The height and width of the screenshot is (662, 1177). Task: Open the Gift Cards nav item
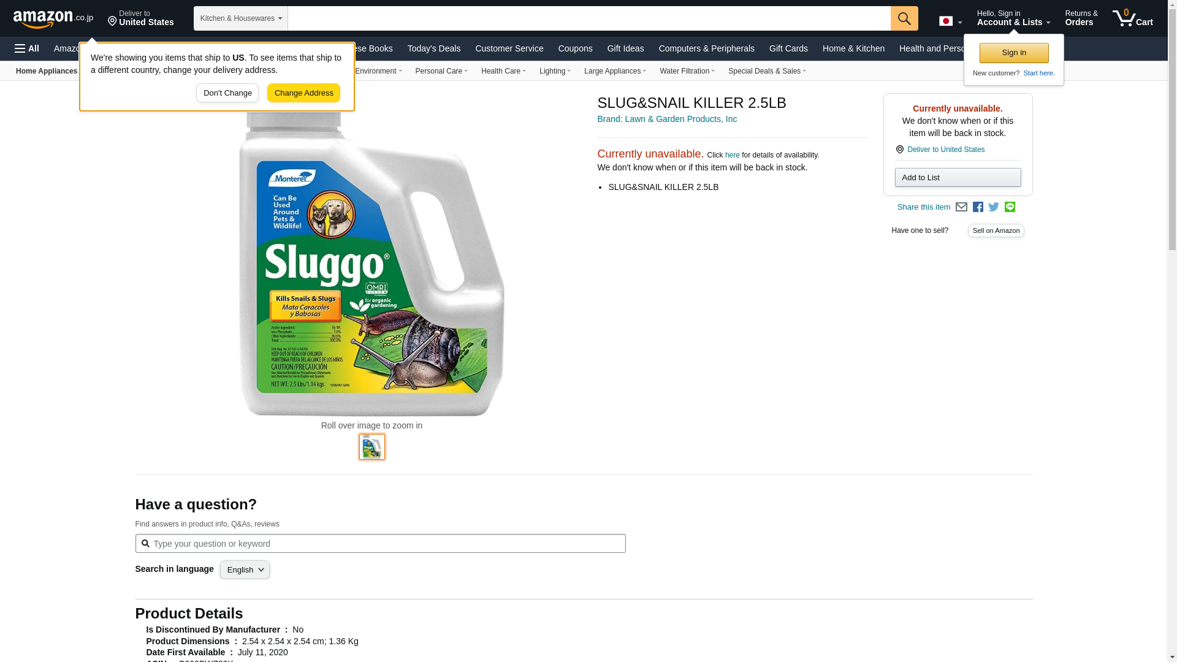coord(788,48)
